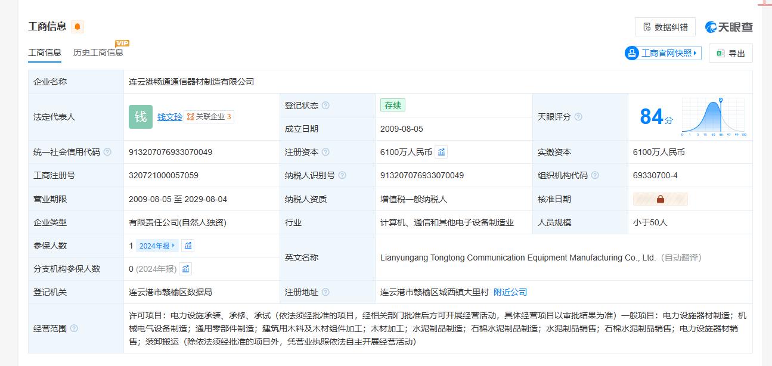Open chart icon beside 注册资本 6100万人民币

pyautogui.click(x=441, y=152)
